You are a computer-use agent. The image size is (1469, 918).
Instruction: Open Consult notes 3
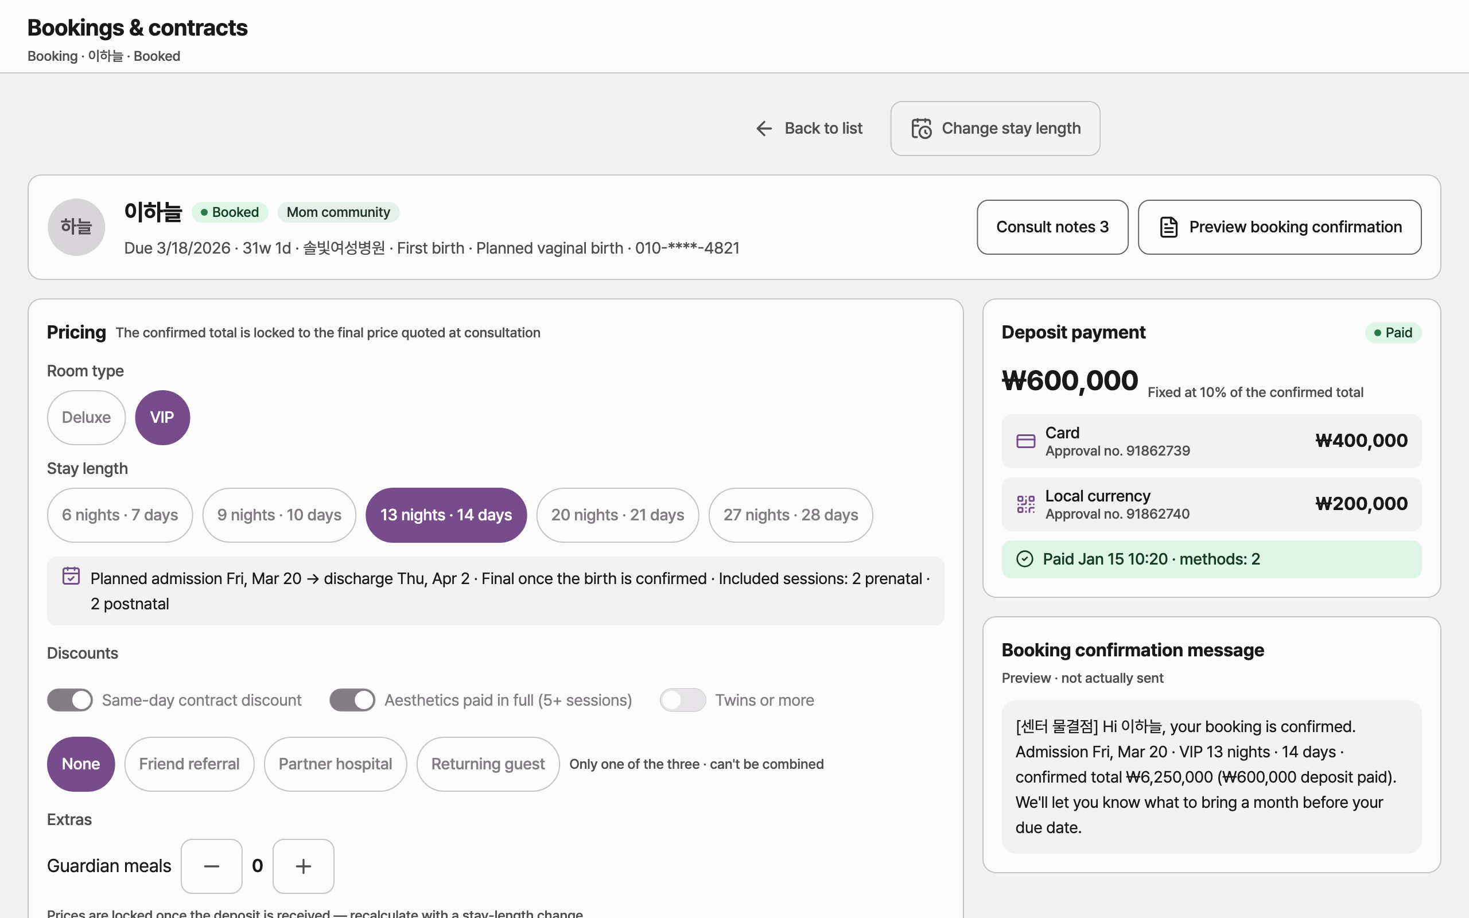(1052, 227)
